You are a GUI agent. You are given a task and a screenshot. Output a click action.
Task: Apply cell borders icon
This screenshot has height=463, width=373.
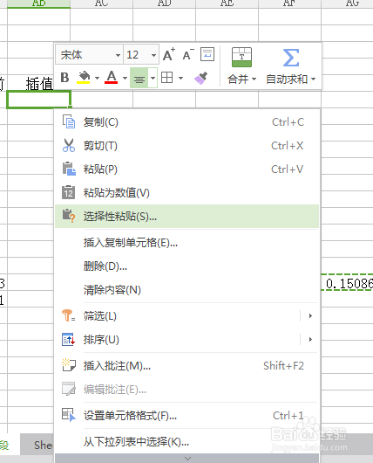pyautogui.click(x=166, y=78)
